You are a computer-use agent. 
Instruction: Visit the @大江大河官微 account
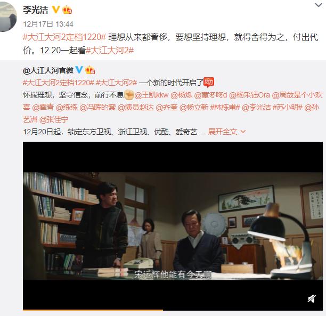(x=48, y=70)
